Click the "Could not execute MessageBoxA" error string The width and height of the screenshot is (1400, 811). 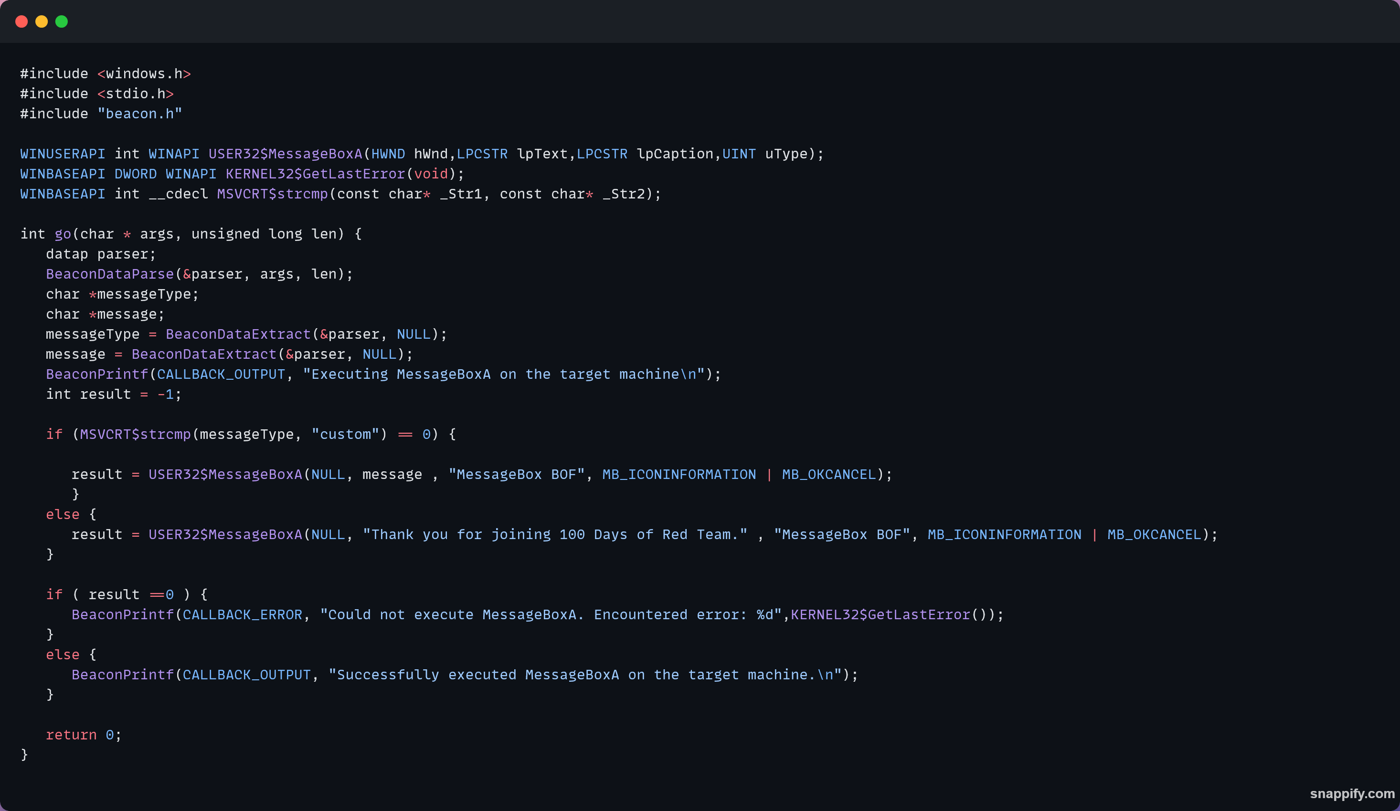point(551,614)
